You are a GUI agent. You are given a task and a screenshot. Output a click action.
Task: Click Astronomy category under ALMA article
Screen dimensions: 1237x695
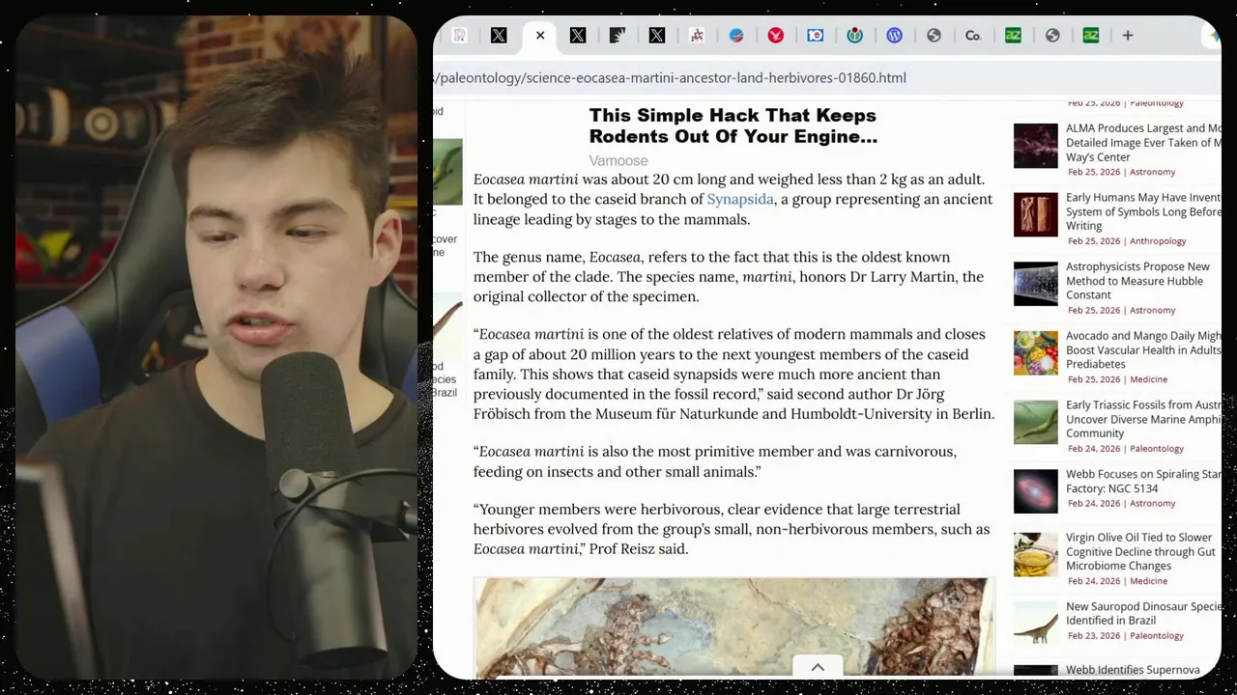point(1152,172)
